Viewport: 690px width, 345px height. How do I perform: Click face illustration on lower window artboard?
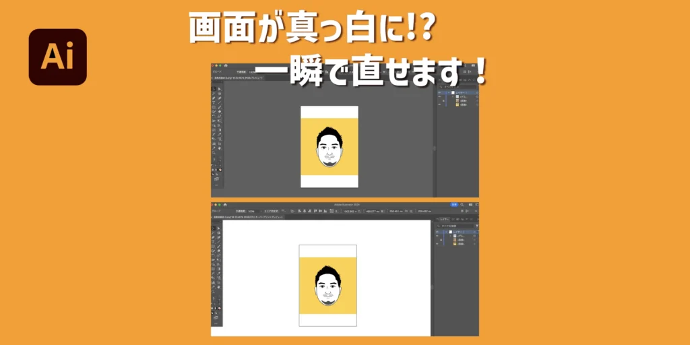coord(328,286)
